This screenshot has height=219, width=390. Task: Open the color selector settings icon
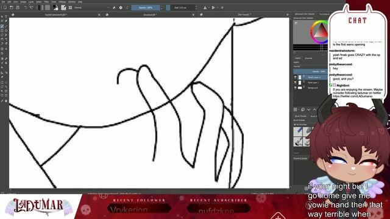click(x=296, y=23)
